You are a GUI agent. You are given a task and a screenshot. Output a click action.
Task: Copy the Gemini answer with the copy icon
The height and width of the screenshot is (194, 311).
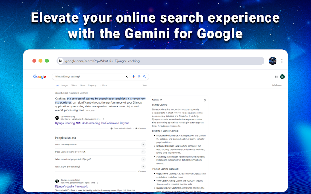tap(205, 100)
